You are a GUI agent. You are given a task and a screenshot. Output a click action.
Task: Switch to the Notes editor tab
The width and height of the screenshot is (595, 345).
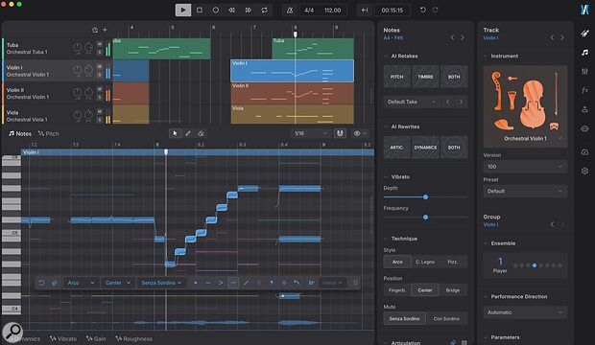click(x=20, y=134)
